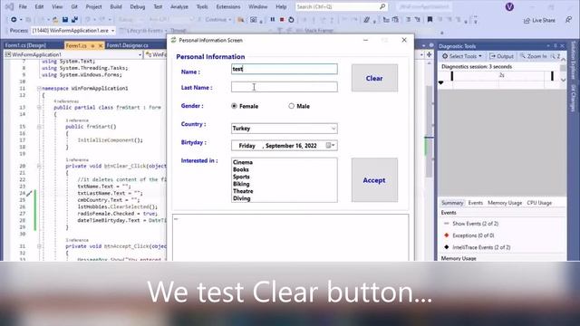Viewport: 580px width, 326px height.
Task: Select Sports in Interested in list
Action: coord(241,177)
